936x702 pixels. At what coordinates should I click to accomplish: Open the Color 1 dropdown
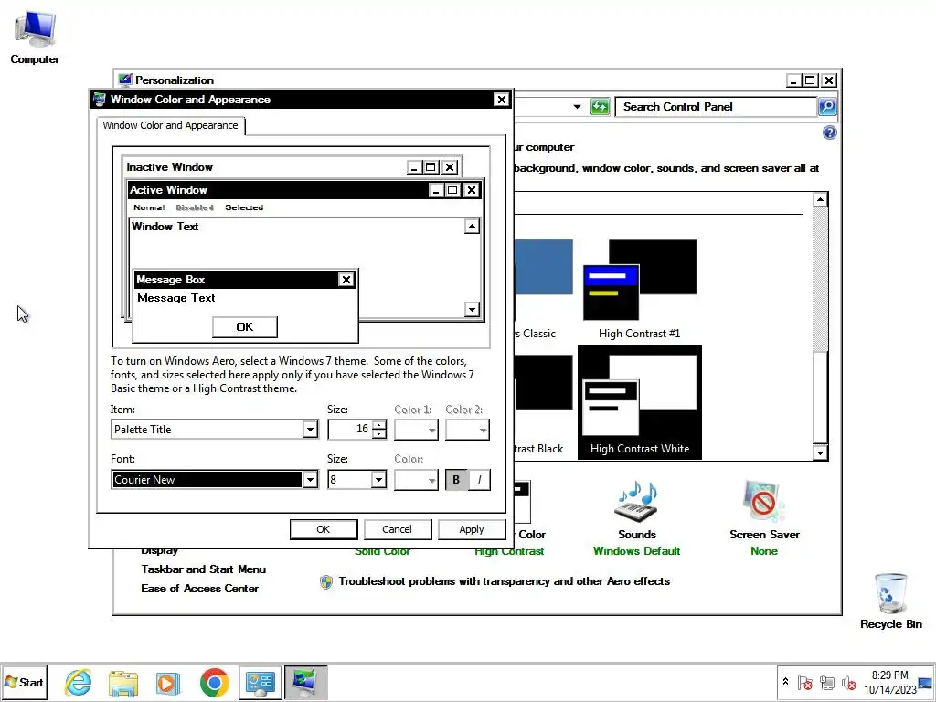pos(416,430)
